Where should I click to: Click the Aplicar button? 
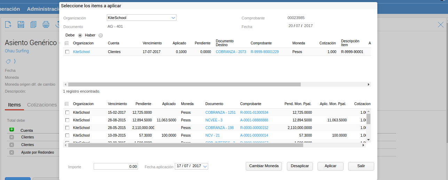tap(330, 166)
